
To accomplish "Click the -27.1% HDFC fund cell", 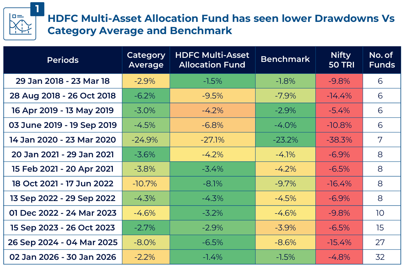I will pos(212,140).
